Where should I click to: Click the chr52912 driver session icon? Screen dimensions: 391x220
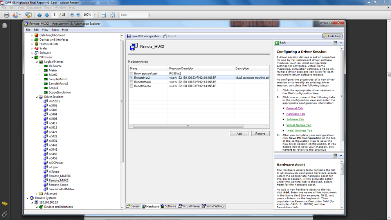click(x=46, y=101)
